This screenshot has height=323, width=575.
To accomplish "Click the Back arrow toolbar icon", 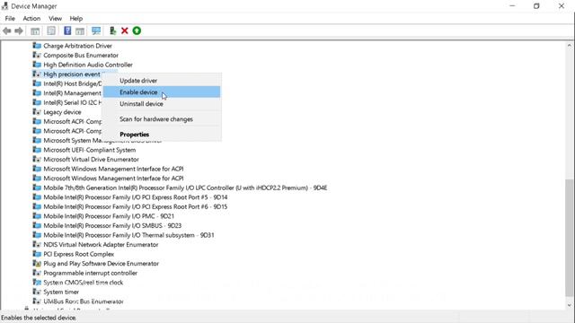I will [6, 31].
